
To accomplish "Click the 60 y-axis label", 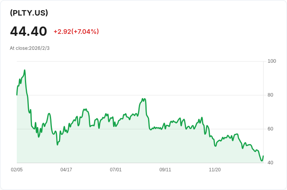I will [x=270, y=129].
